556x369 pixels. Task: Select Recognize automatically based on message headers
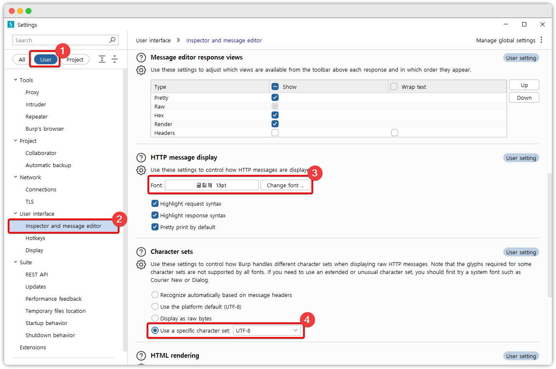(155, 295)
